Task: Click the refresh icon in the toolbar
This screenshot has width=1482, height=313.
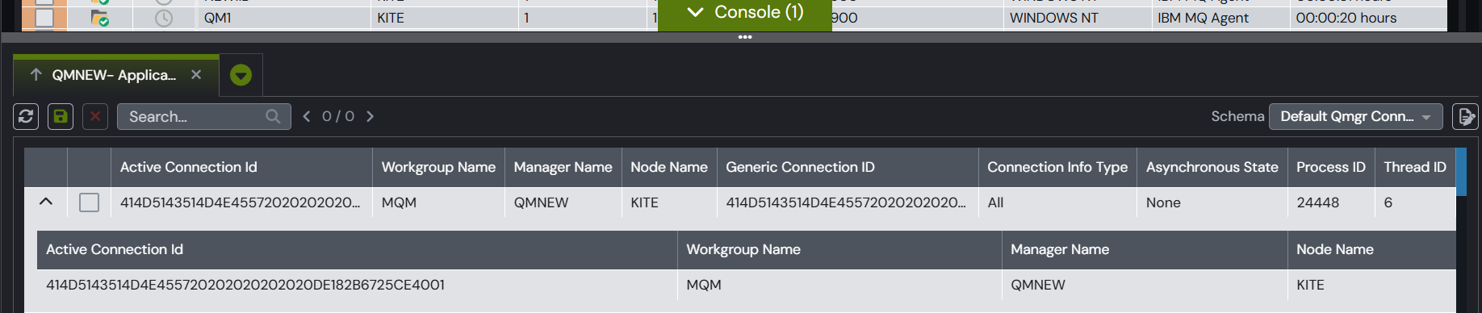Action: click(x=26, y=117)
